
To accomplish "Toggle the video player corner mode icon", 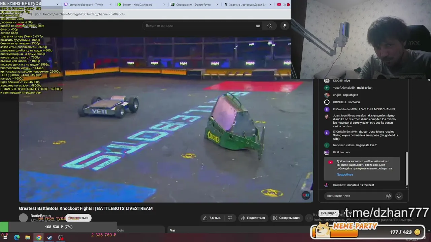I will tap(306, 195).
